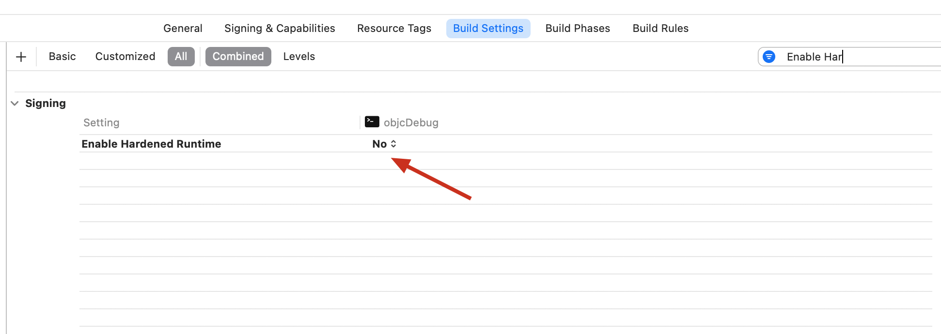Open the Build Rules tab

point(660,29)
